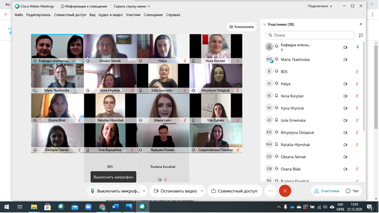379x213 pixels.
Task: Click the red end meeting button
Action: tap(285, 191)
